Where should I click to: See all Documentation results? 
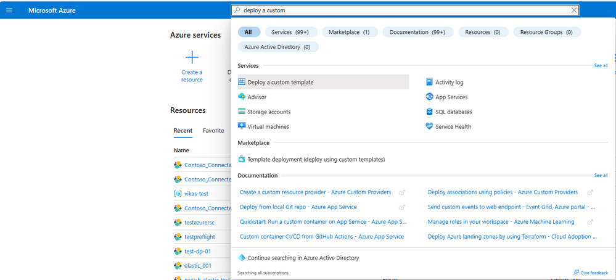click(601, 175)
